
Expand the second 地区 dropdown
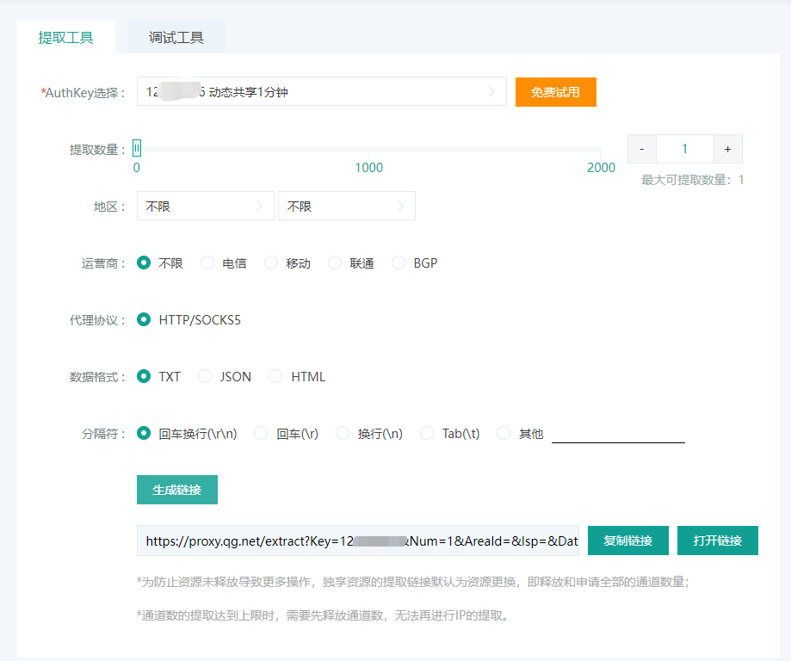coord(346,207)
